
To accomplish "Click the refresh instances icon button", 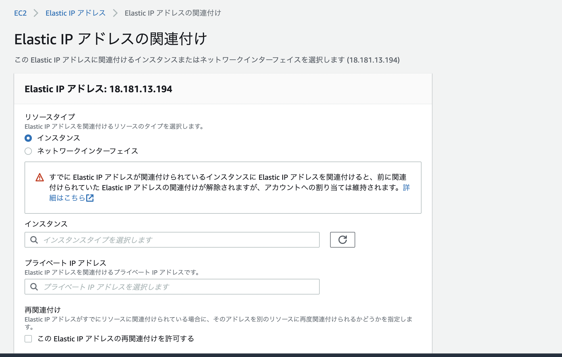I will (342, 240).
